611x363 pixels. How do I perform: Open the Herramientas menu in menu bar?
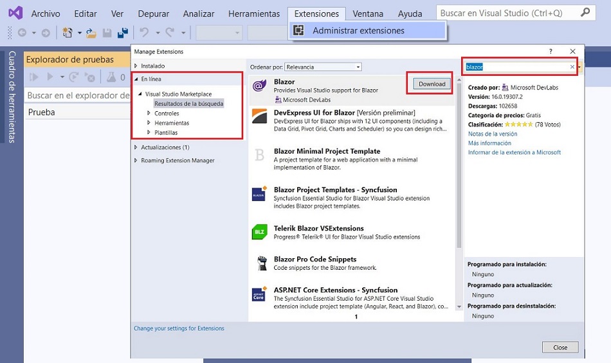click(254, 13)
